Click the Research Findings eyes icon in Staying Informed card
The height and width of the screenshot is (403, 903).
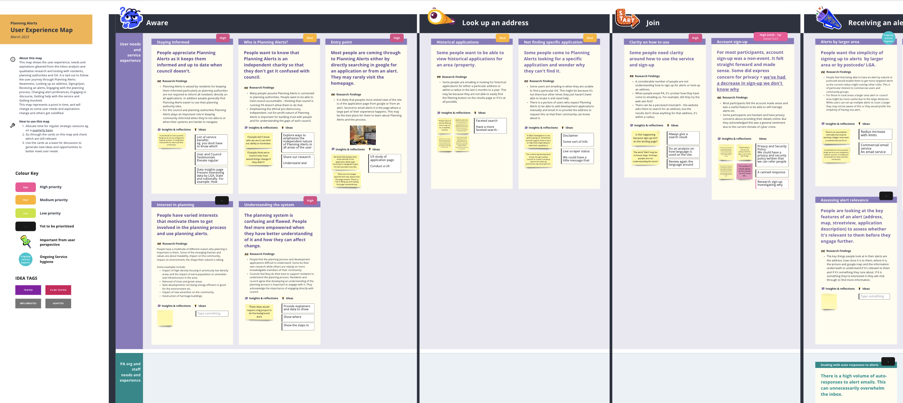(159, 81)
